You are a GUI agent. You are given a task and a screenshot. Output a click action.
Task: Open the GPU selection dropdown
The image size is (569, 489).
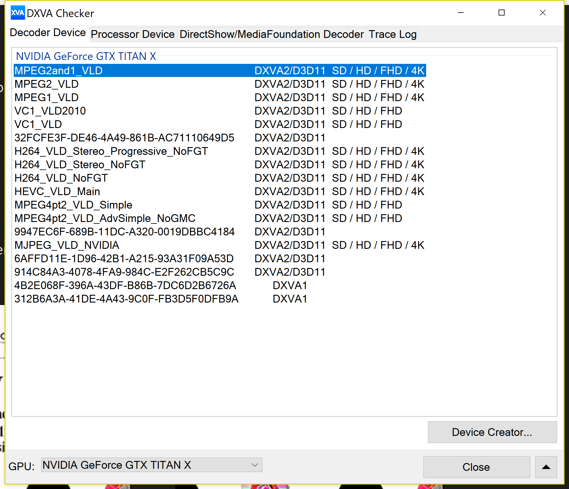click(151, 465)
